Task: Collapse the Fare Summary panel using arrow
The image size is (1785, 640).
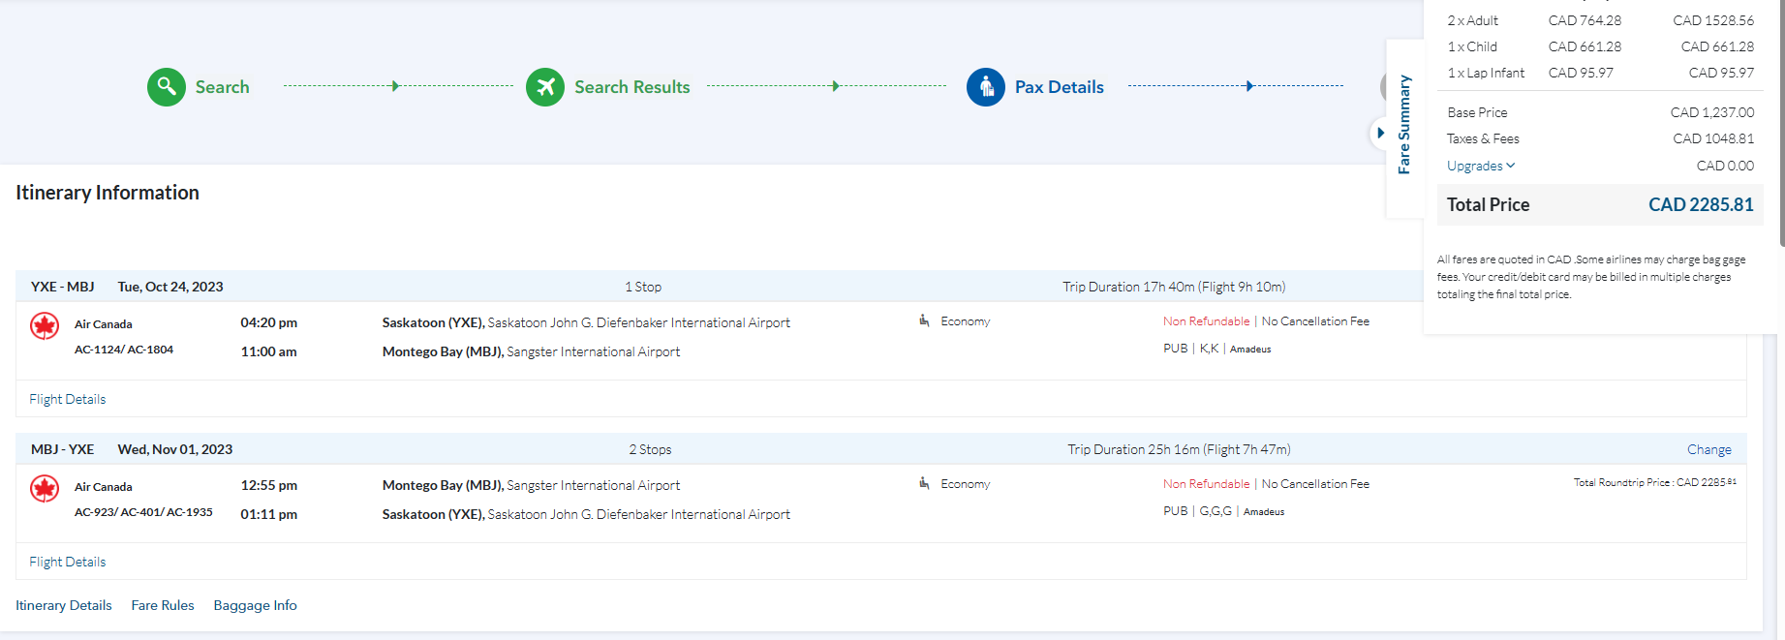Action: (x=1380, y=133)
